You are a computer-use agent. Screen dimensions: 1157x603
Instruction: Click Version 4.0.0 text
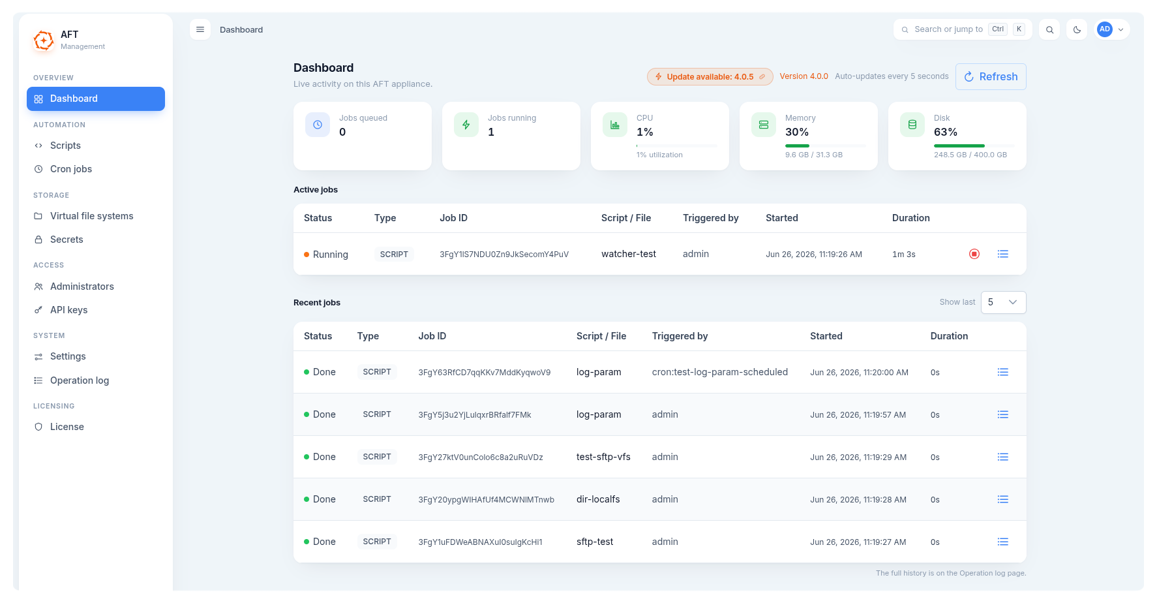(804, 76)
